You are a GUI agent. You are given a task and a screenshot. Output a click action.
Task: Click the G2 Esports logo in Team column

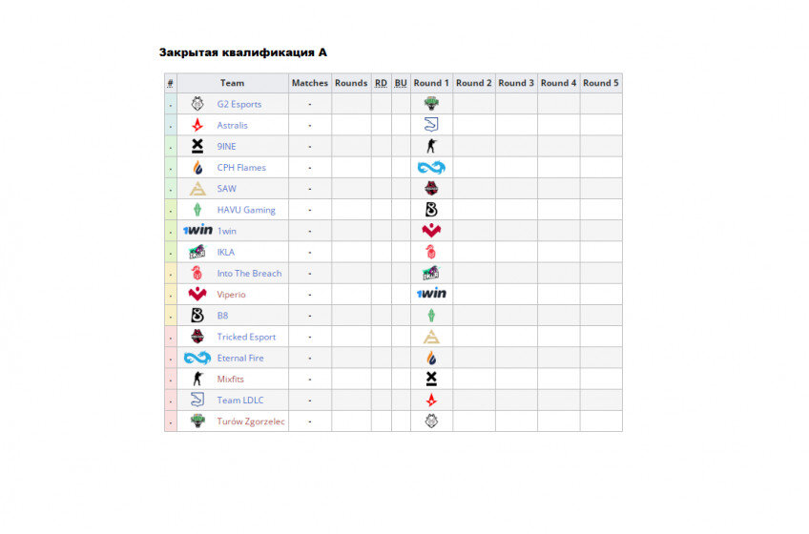point(197,104)
